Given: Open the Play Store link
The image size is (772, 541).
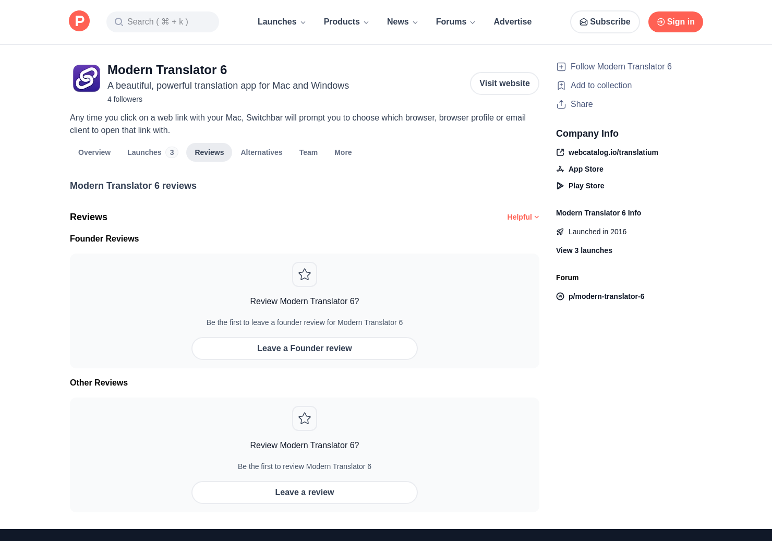Looking at the screenshot, I should (x=586, y=186).
